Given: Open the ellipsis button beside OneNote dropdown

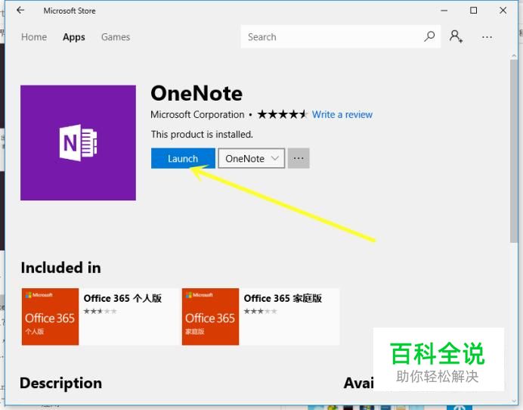Looking at the screenshot, I should pyautogui.click(x=299, y=158).
